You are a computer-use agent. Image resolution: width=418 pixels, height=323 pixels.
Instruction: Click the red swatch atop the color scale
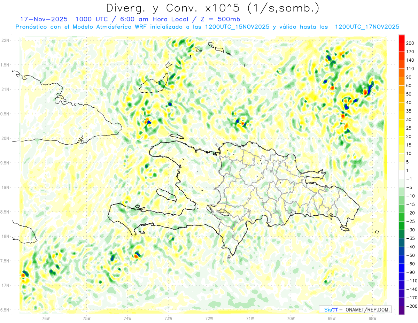coord(402,39)
